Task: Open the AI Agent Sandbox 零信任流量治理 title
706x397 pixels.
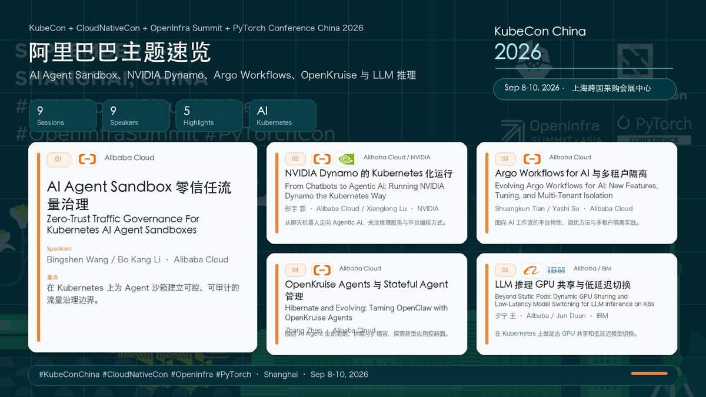Action: (x=139, y=195)
